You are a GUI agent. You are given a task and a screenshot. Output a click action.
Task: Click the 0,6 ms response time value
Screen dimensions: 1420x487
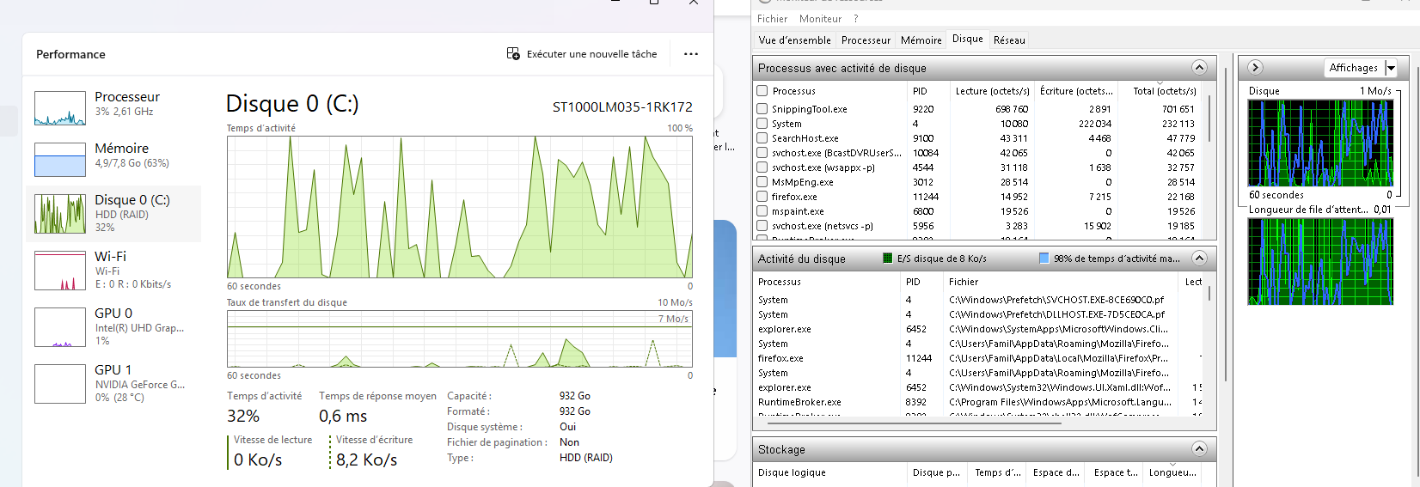343,417
